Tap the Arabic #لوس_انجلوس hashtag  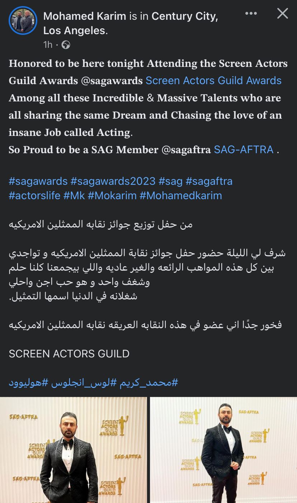[83, 383]
